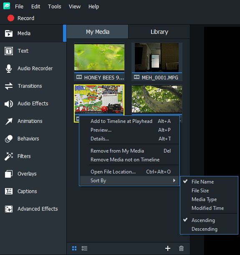Select the Animations arrow icon

[9, 121]
